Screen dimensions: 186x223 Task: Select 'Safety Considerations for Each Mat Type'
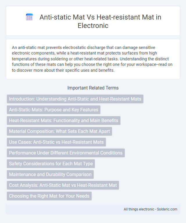pyautogui.click(x=51, y=164)
